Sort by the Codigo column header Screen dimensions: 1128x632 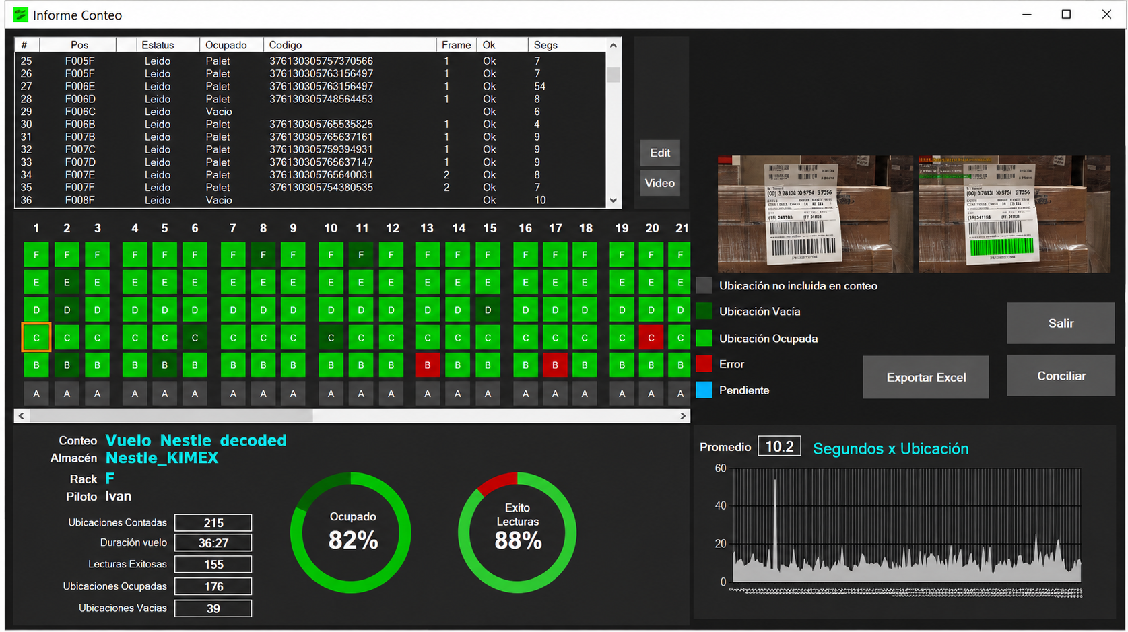click(x=350, y=45)
